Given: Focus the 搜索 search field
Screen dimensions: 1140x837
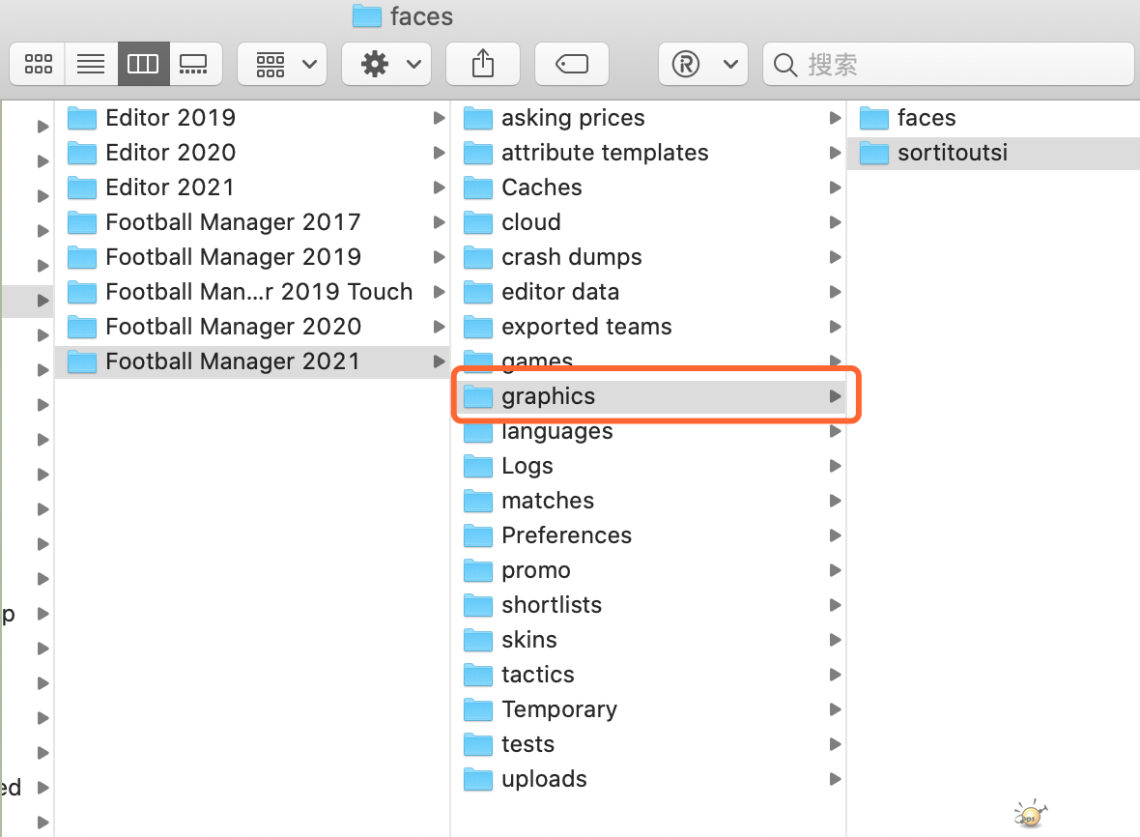Looking at the screenshot, I should (x=948, y=64).
